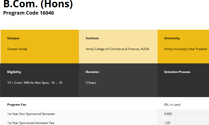
Task: Select 1st Year Non Sponsored Semester row
Action: [31, 114]
